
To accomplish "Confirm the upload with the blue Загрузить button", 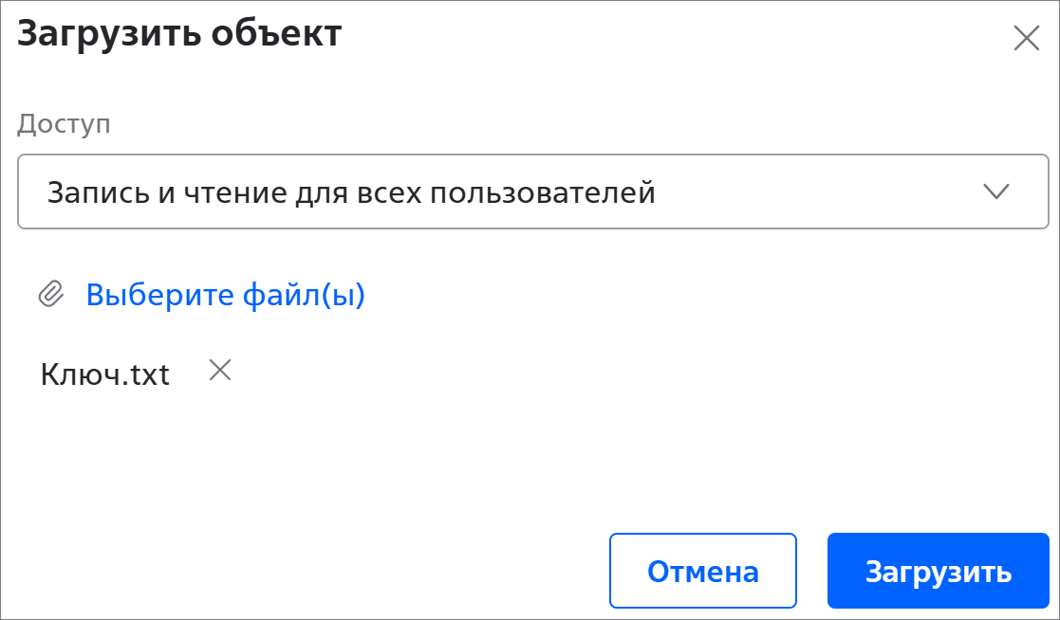I will tap(938, 571).
